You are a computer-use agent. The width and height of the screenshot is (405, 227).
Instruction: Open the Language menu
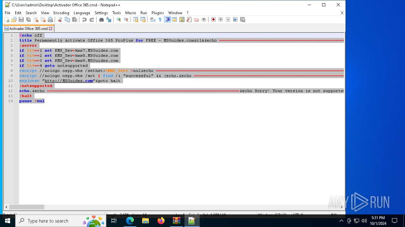[82, 13]
